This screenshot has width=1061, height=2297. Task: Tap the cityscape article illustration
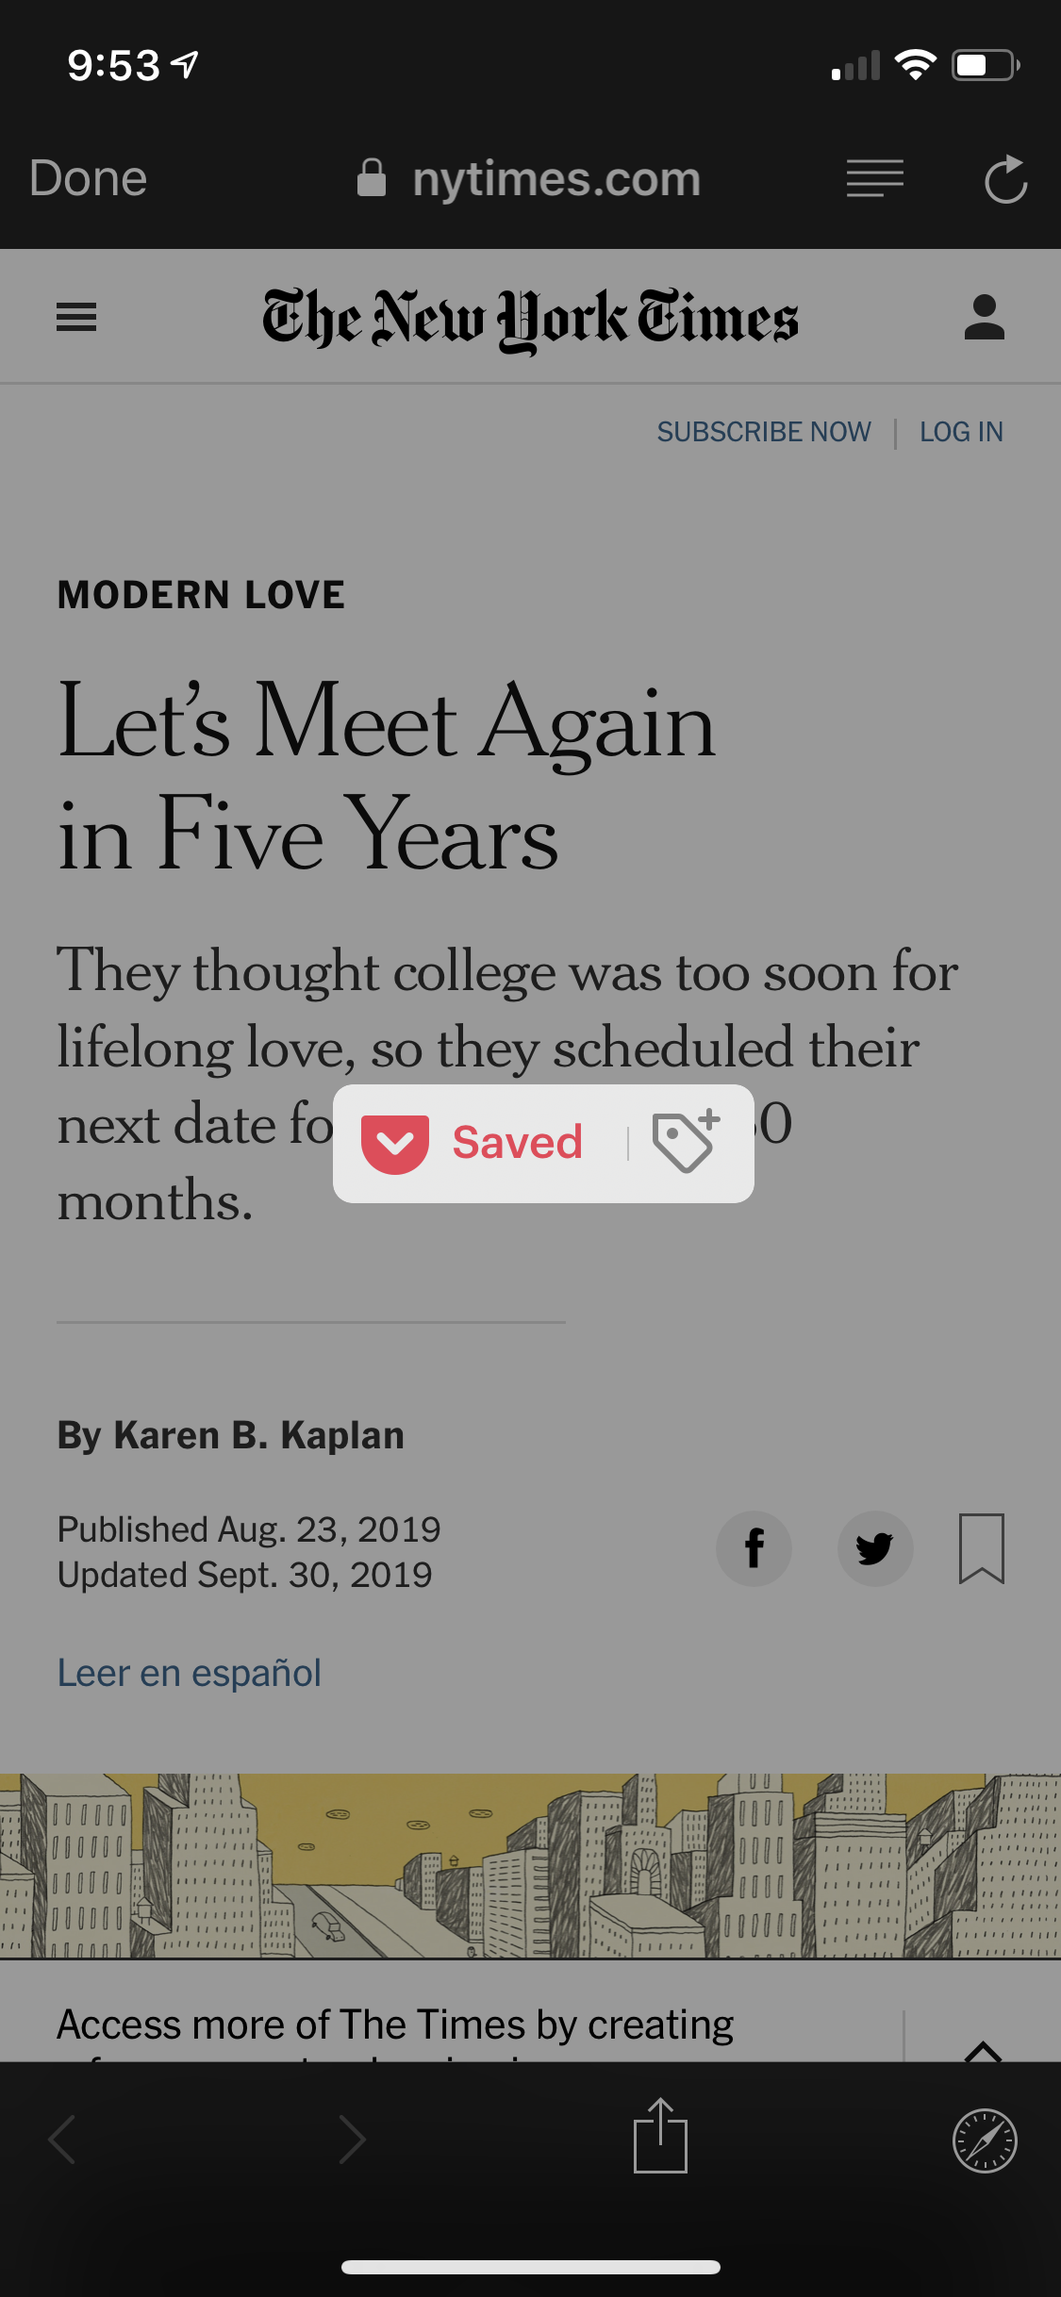(x=530, y=1865)
